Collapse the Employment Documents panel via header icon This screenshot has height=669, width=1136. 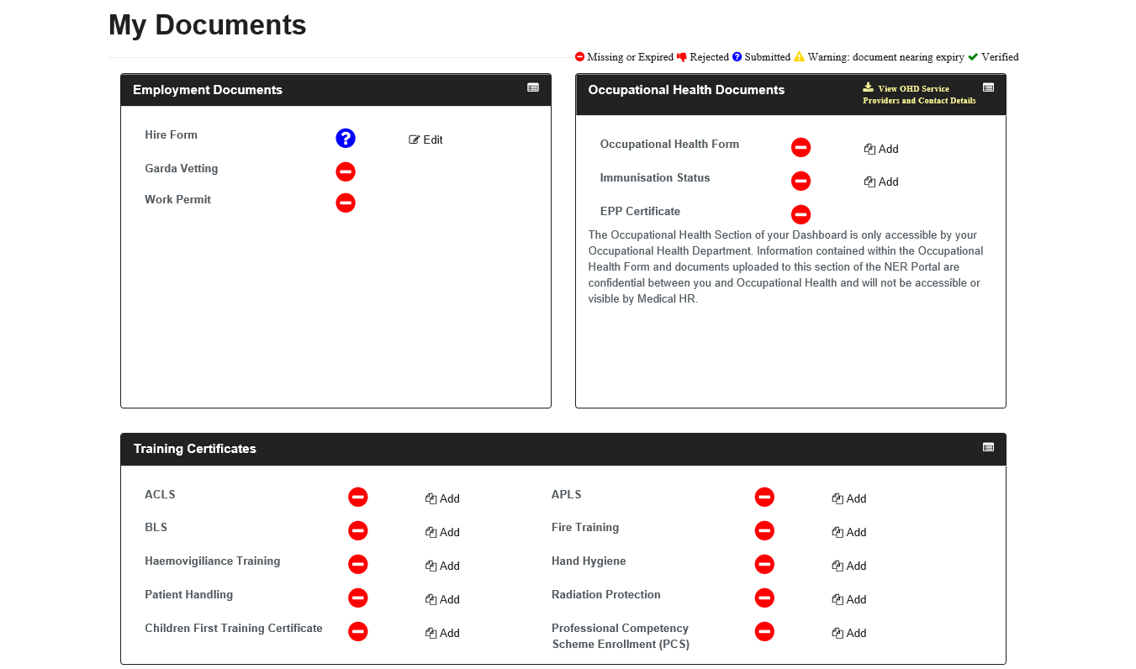[533, 87]
